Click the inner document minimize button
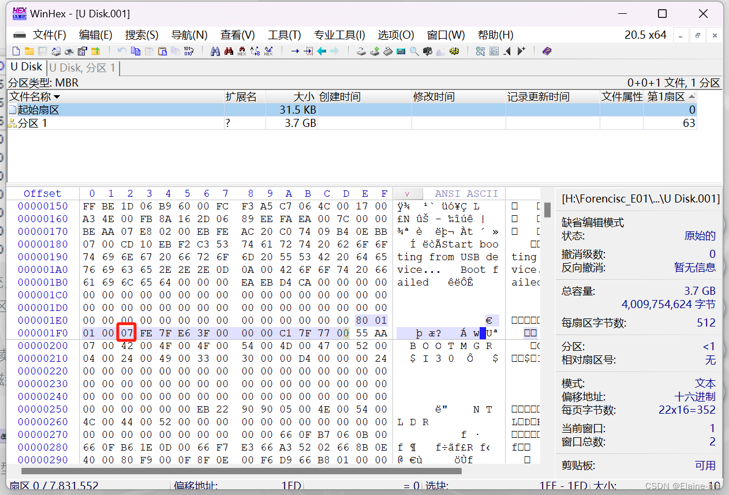 click(x=681, y=35)
